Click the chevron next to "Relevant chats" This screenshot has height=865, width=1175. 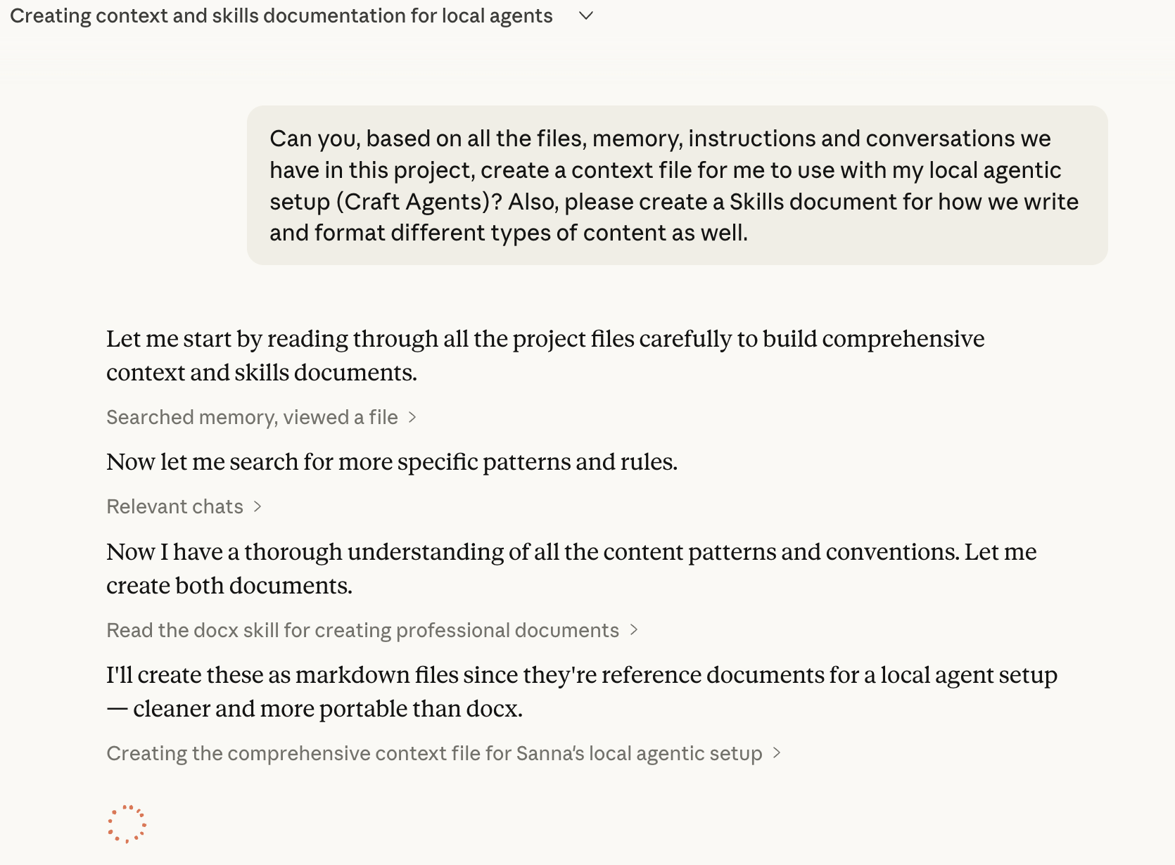pos(258,507)
